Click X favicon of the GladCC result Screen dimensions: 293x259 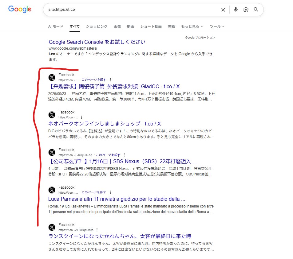pos(52,77)
